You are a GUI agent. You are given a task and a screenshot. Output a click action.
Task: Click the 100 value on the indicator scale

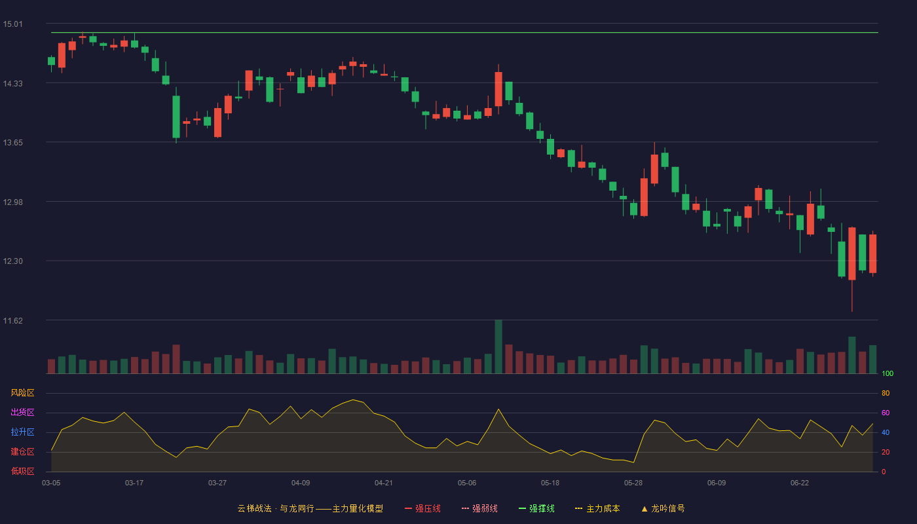(x=888, y=373)
